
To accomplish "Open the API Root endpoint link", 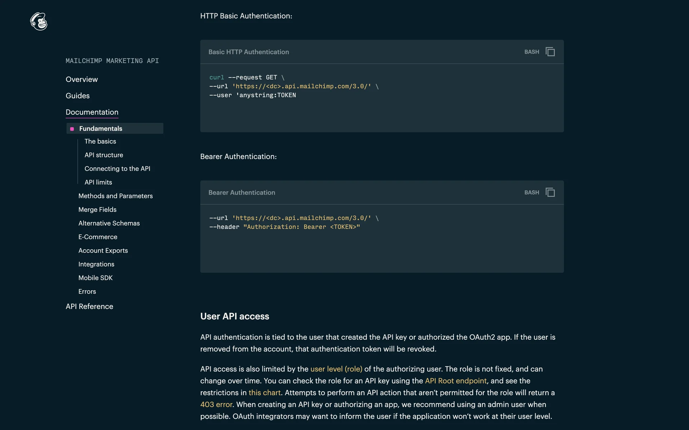I will click(x=455, y=381).
